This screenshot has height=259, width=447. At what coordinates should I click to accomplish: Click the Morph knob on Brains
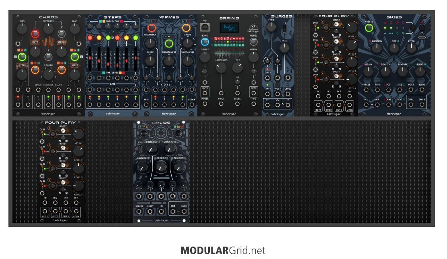(x=253, y=57)
